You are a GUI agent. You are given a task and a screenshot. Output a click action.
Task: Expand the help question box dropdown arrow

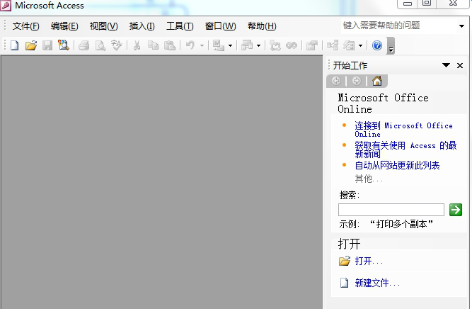(462, 26)
